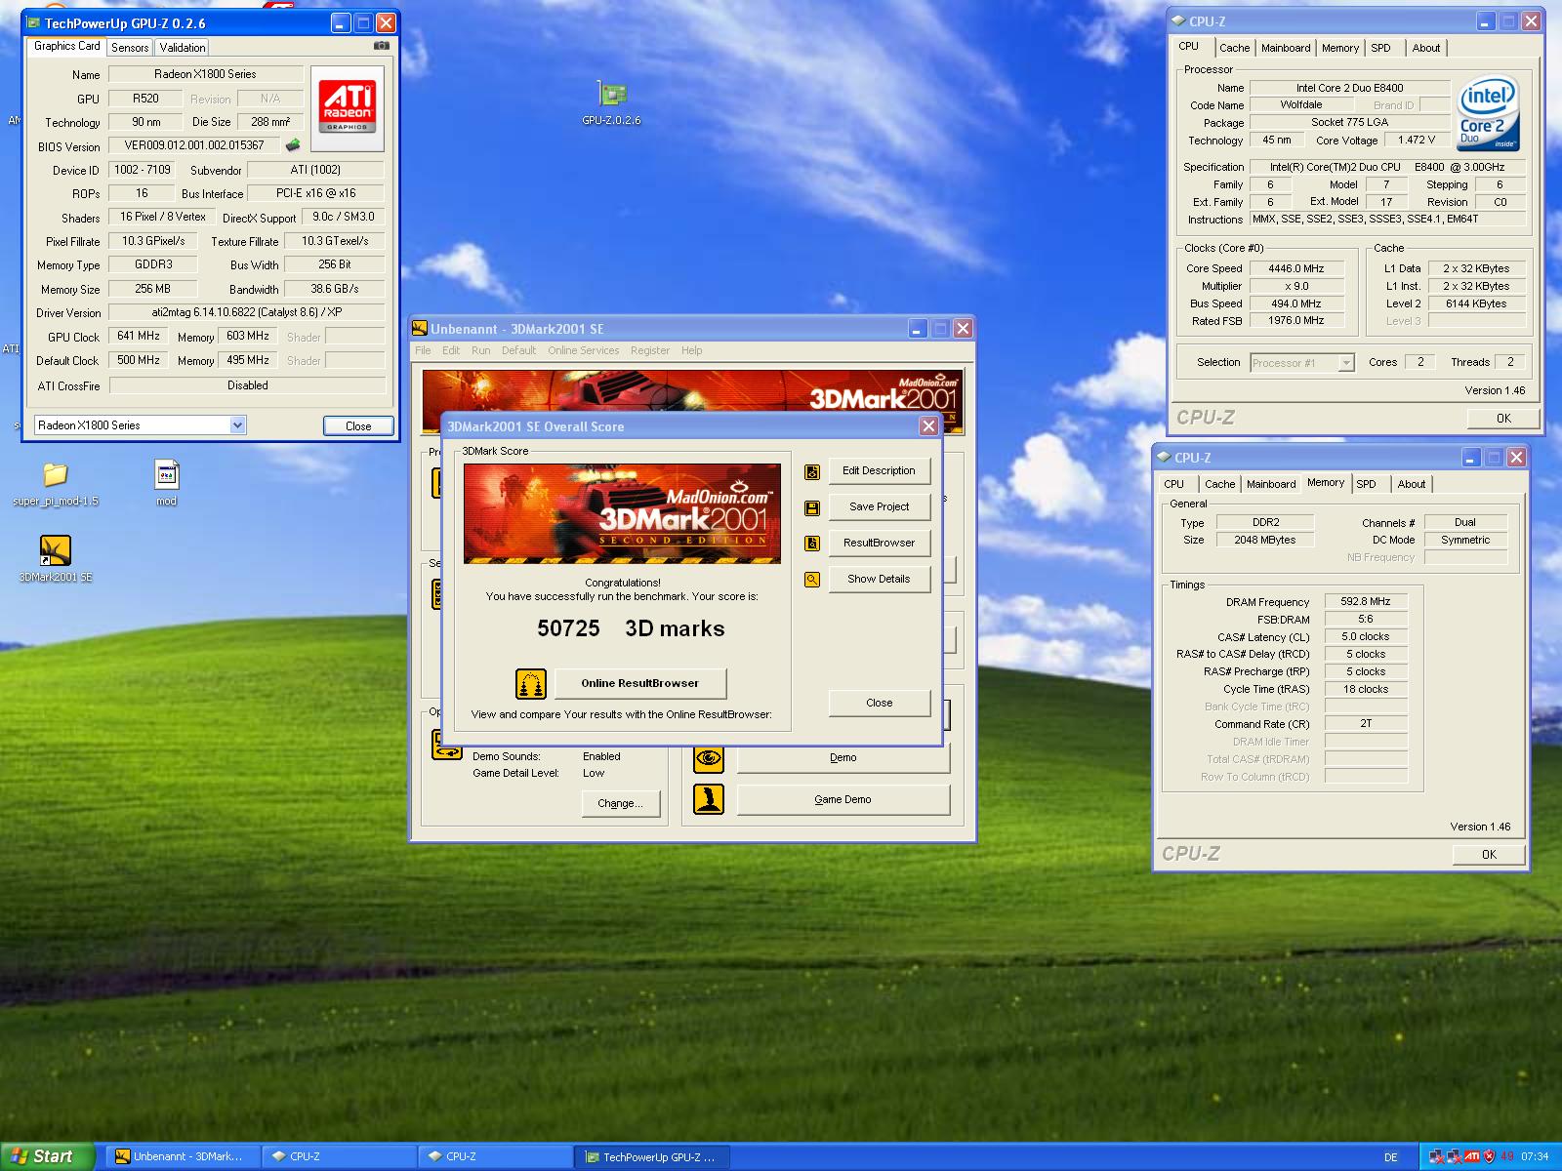Screen dimensions: 1562x1171
Task: Open the SPD tab in lower CPU-Z window
Action: [1366, 484]
